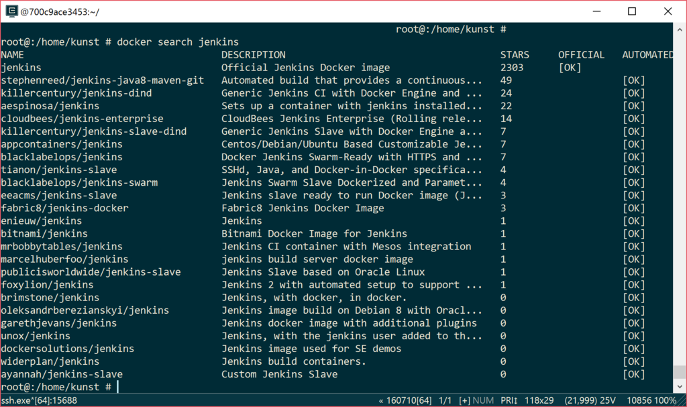Maximize the terminal window
The height and width of the screenshot is (407, 687).
632,11
